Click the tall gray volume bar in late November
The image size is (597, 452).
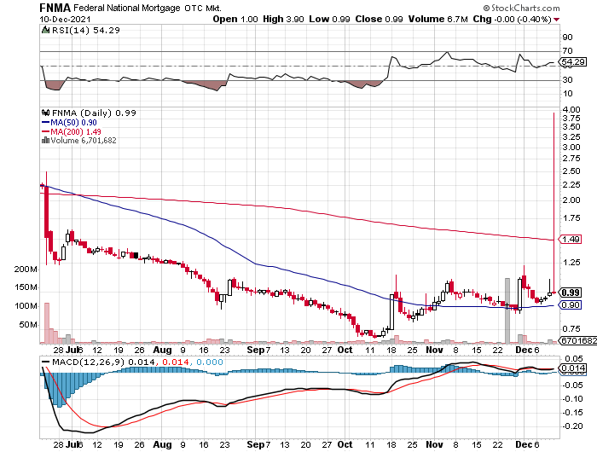(x=507, y=310)
